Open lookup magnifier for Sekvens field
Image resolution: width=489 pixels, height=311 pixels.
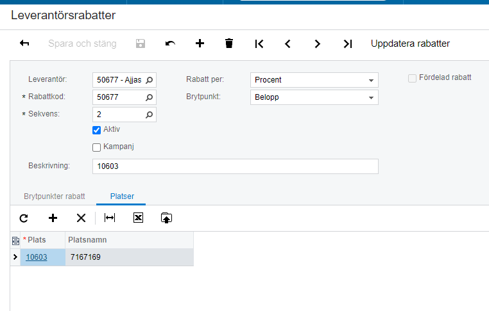(150, 115)
